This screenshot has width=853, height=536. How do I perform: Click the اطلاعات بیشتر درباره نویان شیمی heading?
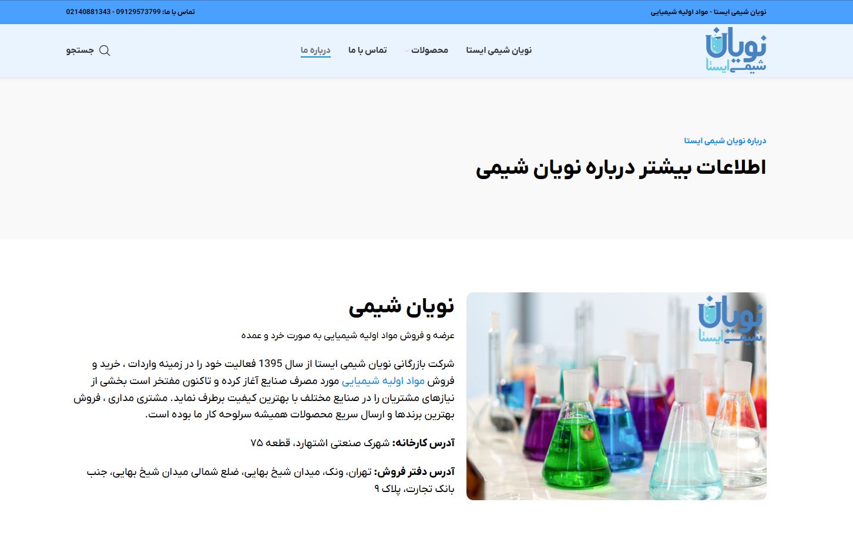(621, 167)
